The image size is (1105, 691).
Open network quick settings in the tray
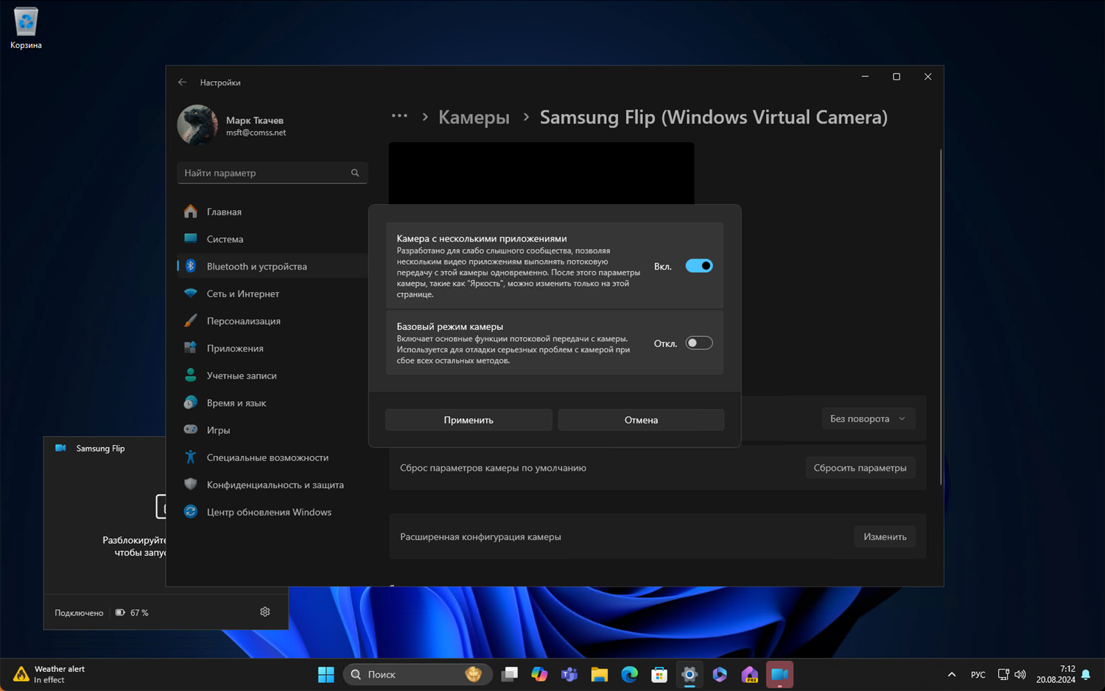1003,674
